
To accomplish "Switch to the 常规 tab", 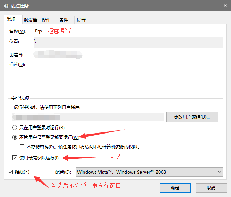I will tap(11, 19).
